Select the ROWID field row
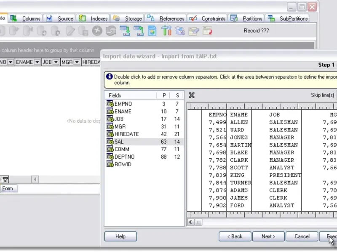 tap(144, 164)
